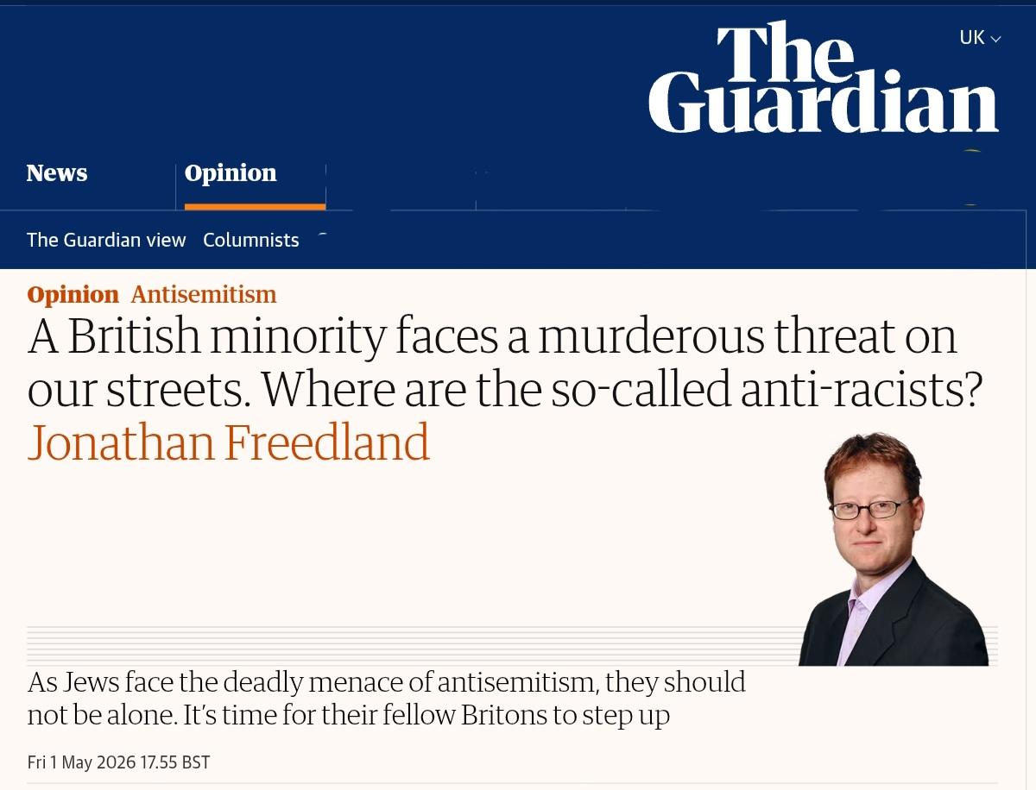The image size is (1036, 790).
Task: Click Jonathan Freedland author byline
Action: (x=229, y=442)
